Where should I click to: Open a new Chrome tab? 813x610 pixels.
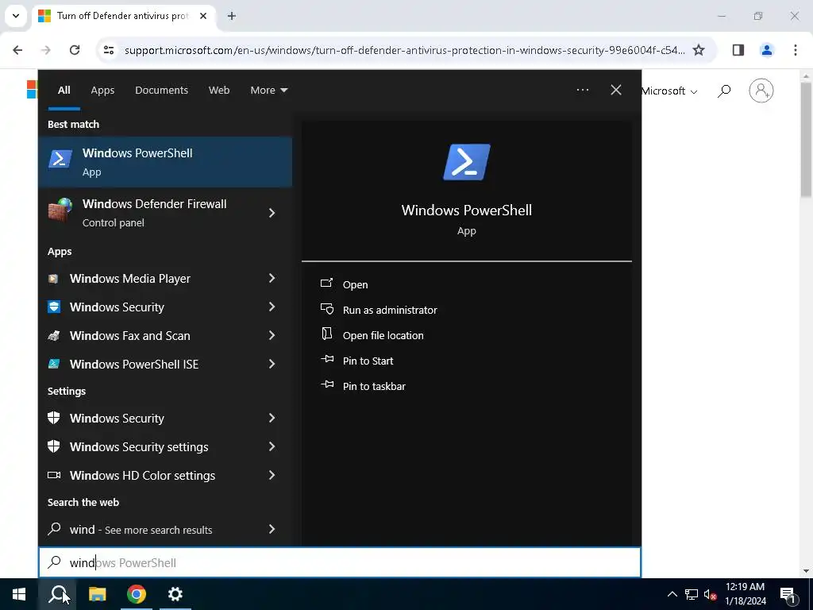point(231,16)
